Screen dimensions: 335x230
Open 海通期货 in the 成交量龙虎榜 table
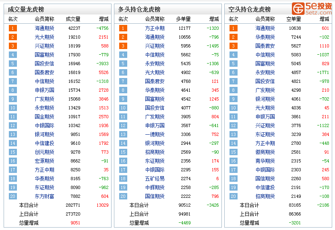pos(44,28)
